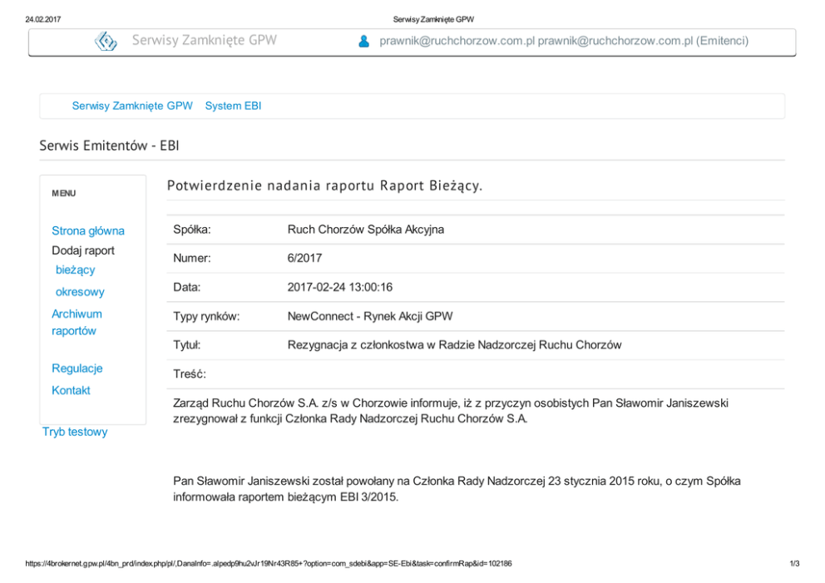
Task: Choose bieżący report type
Action: pyautogui.click(x=76, y=269)
